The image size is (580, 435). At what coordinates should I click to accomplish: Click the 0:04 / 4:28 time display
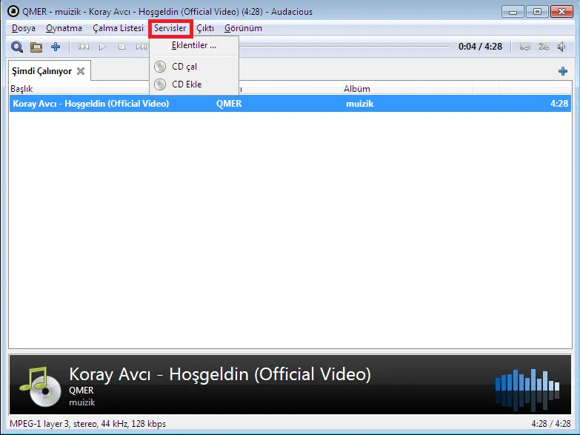click(480, 47)
